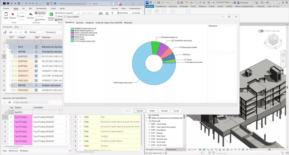Viewport: 289px width, 155px height.
Task: Click the Auditoría icon
Action: tap(36, 19)
